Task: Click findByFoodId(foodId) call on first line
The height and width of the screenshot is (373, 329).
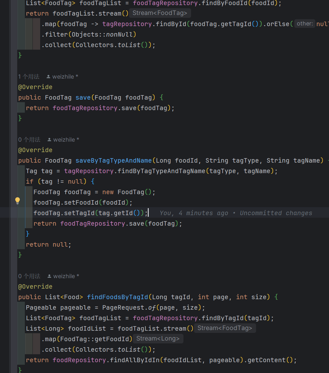Action: [240, 3]
